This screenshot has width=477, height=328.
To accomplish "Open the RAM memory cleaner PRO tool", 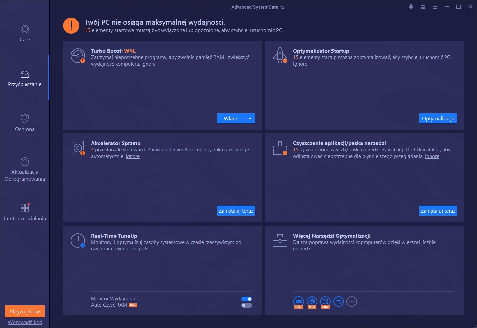I will (299, 302).
